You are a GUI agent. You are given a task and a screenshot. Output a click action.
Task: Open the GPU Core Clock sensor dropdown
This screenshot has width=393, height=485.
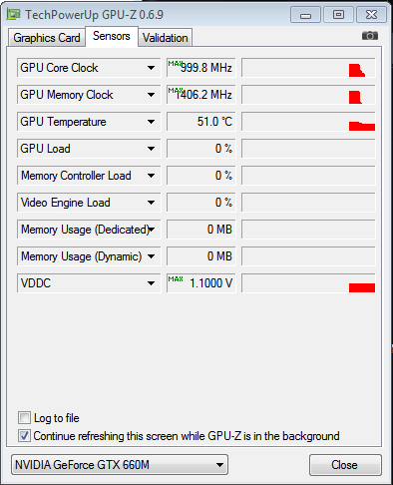click(x=151, y=68)
